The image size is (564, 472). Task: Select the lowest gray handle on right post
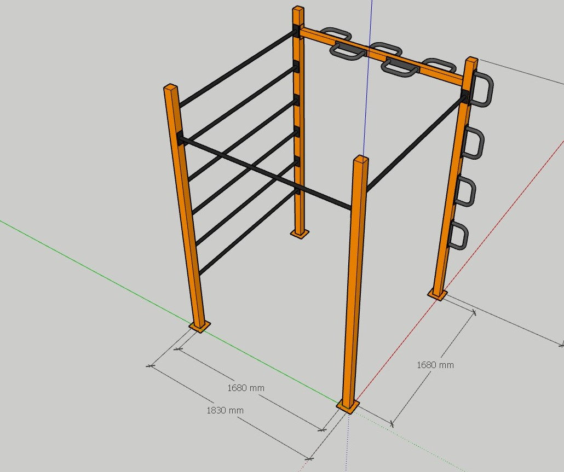(458, 235)
